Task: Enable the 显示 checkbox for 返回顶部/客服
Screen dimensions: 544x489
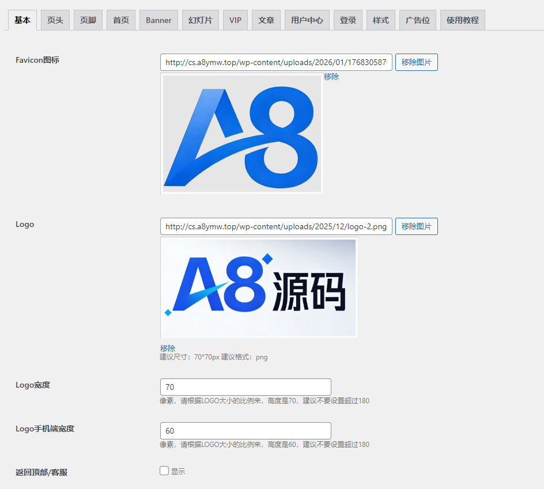Action: click(x=164, y=471)
